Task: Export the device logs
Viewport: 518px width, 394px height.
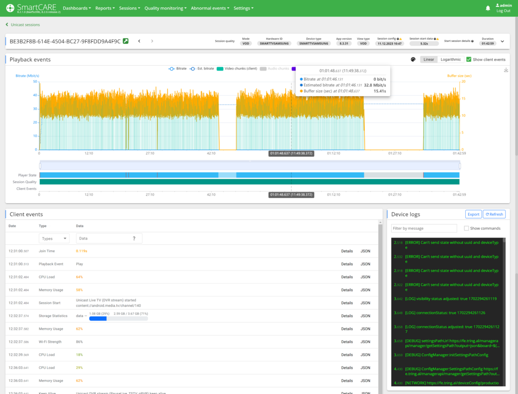Action: pyautogui.click(x=474, y=214)
